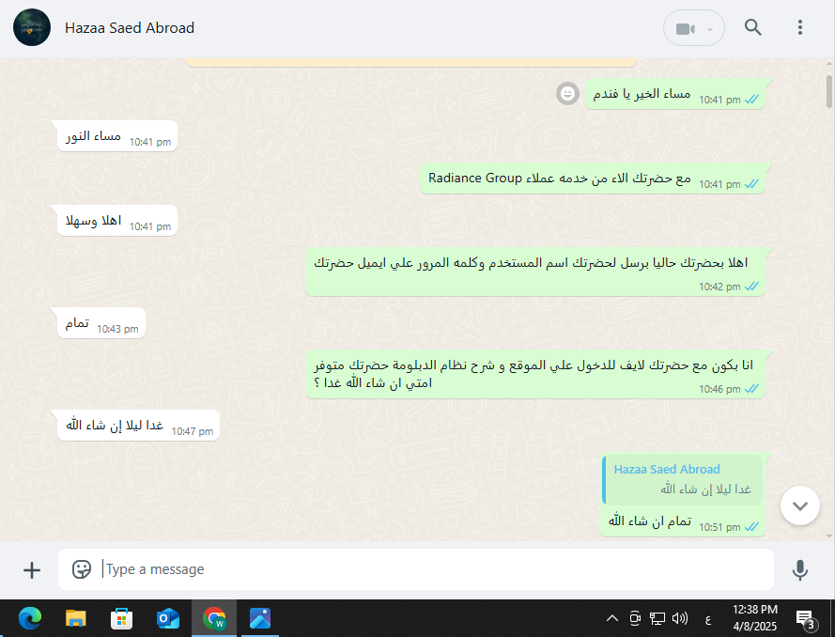The height and width of the screenshot is (637, 835).
Task: Open Outlook from the taskbar
Action: [x=168, y=618]
